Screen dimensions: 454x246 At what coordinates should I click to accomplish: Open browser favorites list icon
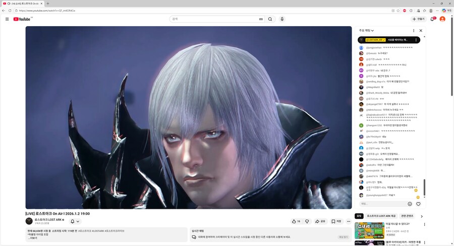[424, 11]
